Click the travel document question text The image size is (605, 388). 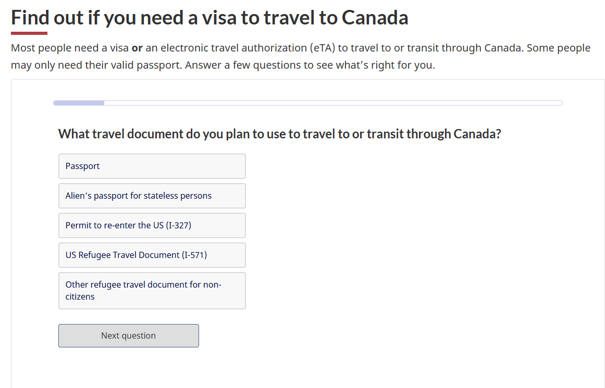(279, 134)
